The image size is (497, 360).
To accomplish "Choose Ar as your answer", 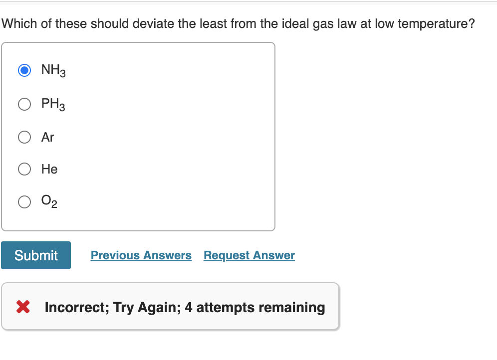I will [x=24, y=137].
